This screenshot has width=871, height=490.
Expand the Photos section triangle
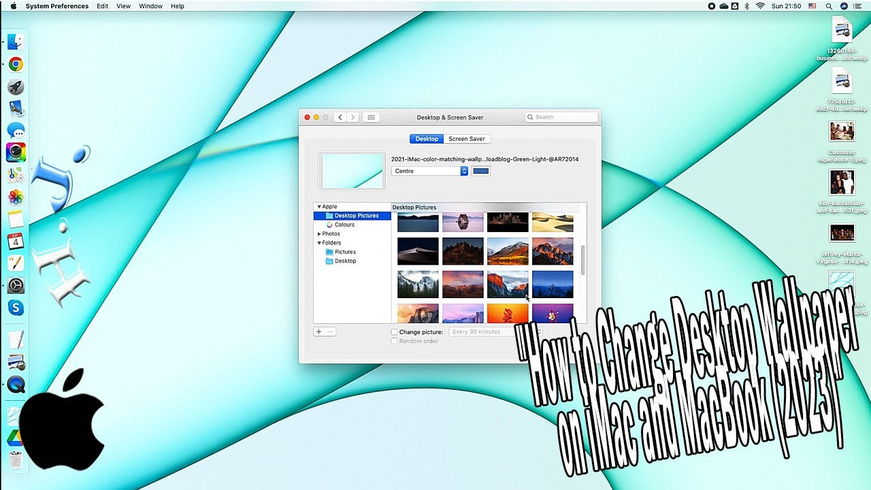[x=319, y=234]
